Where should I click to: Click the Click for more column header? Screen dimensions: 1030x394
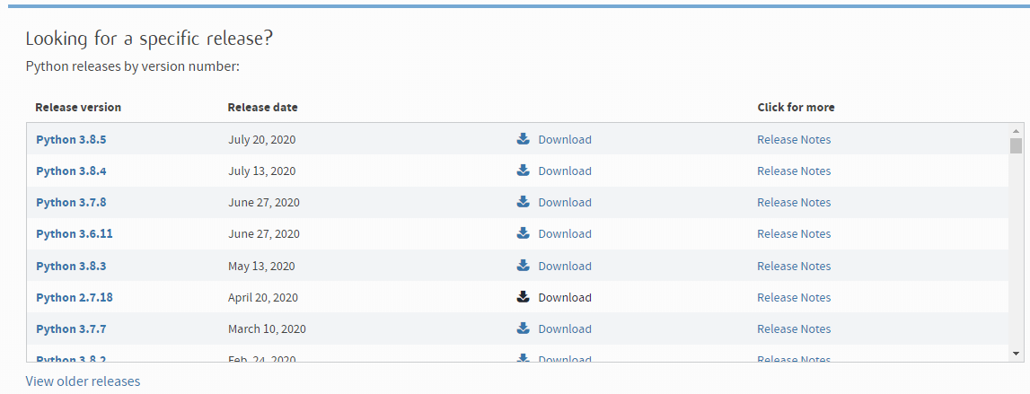(x=797, y=107)
